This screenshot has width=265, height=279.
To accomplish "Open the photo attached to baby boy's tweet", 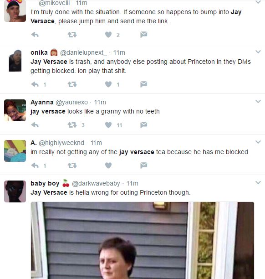I will click(143, 240).
